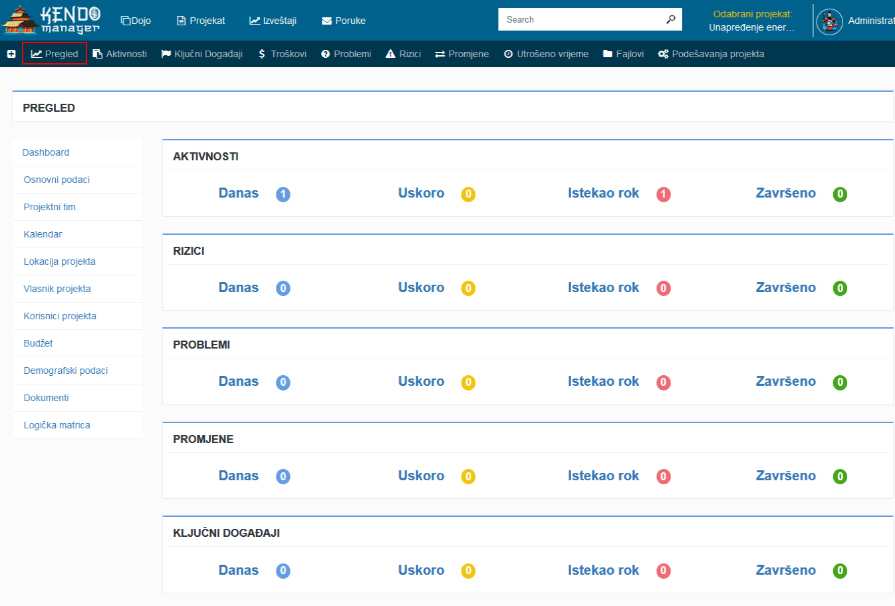This screenshot has width=895, height=606.
Task: Click Uskoro under Promjene
Action: click(x=421, y=476)
